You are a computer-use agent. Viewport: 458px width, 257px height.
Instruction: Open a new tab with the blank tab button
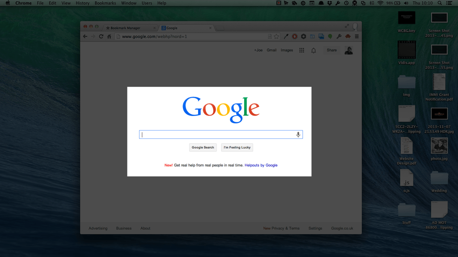coord(220,28)
